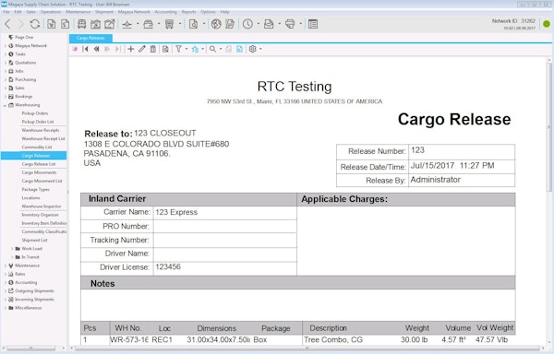Open the Reports menu
Image resolution: width=554 pixels, height=354 pixels.
click(x=188, y=12)
